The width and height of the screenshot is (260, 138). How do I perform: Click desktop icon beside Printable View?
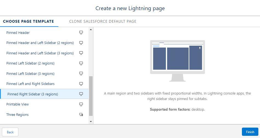[81, 104]
